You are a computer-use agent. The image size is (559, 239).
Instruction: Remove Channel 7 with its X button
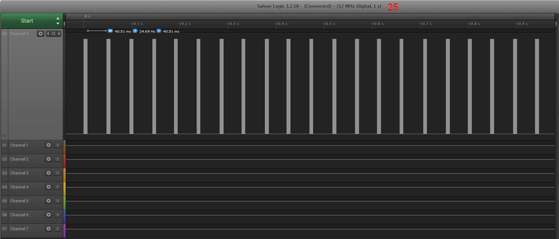click(x=57, y=229)
